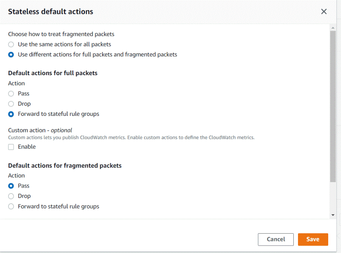Save the stateless default actions

click(x=313, y=239)
